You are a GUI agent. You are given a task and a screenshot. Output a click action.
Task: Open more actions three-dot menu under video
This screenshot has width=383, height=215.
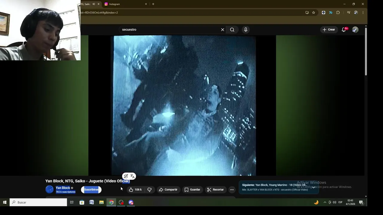tap(232, 190)
